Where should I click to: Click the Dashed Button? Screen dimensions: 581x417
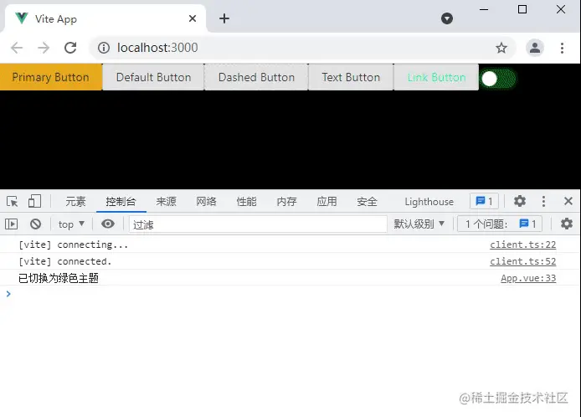(256, 77)
